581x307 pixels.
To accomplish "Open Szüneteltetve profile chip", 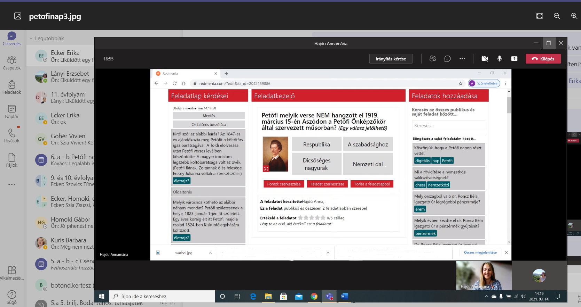I will (484, 83).
